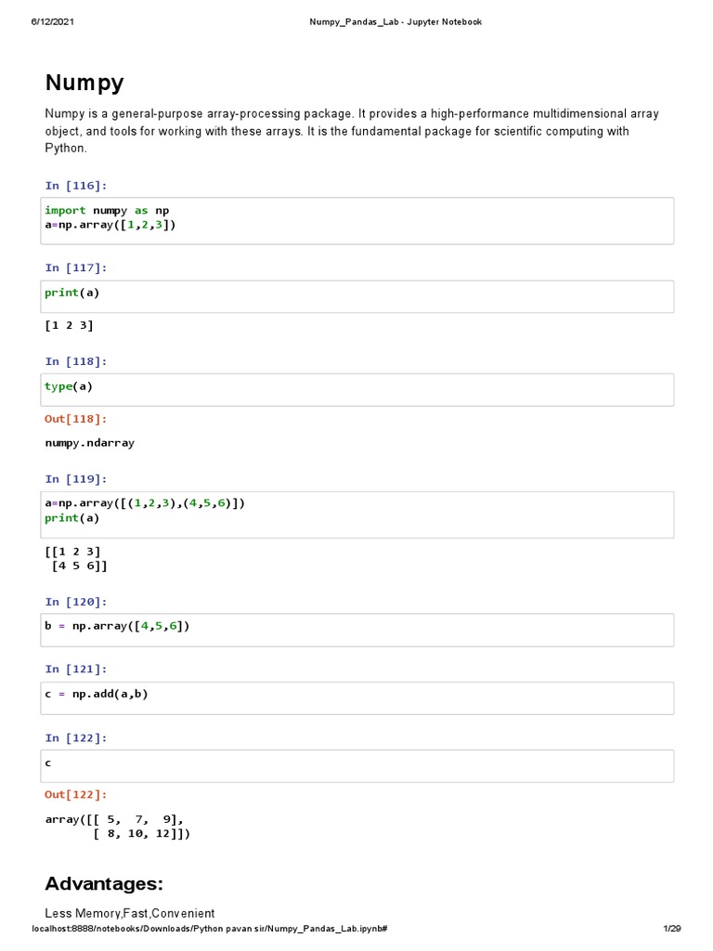
Task: Focus the print(a) code cell
Action: (357, 297)
